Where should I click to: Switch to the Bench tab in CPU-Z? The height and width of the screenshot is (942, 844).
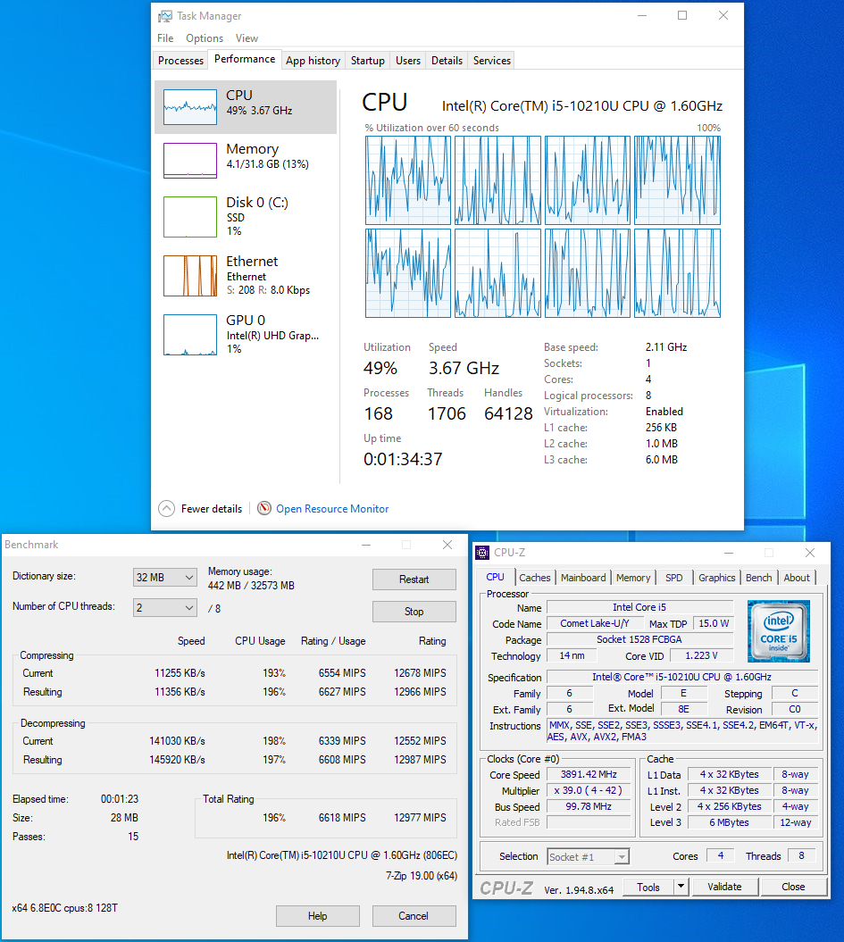758,578
